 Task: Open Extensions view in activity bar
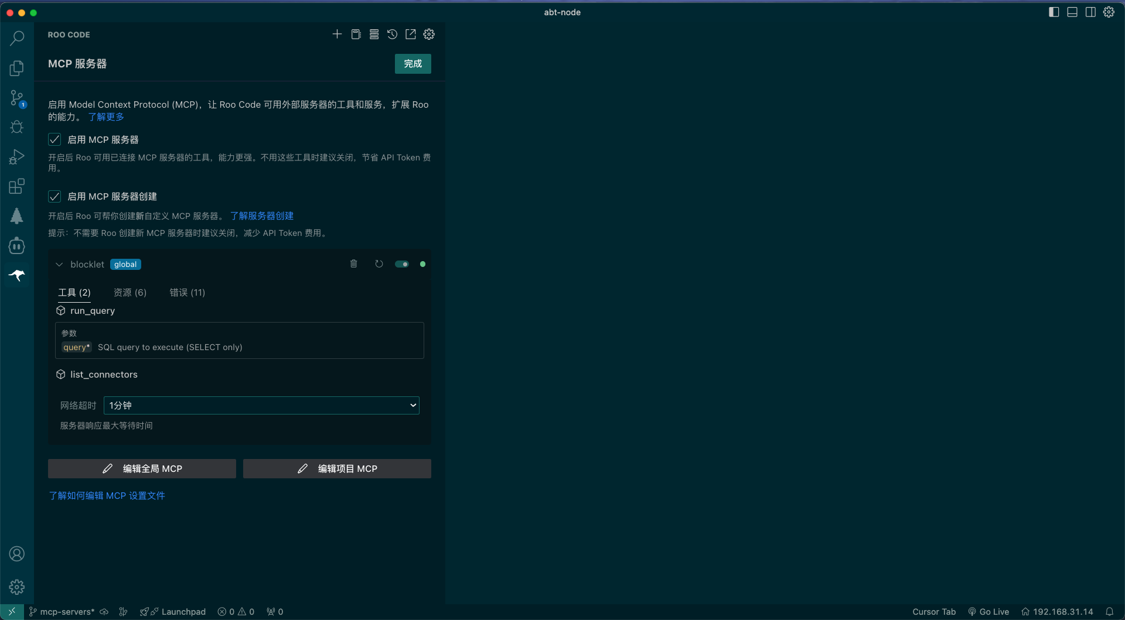[17, 186]
